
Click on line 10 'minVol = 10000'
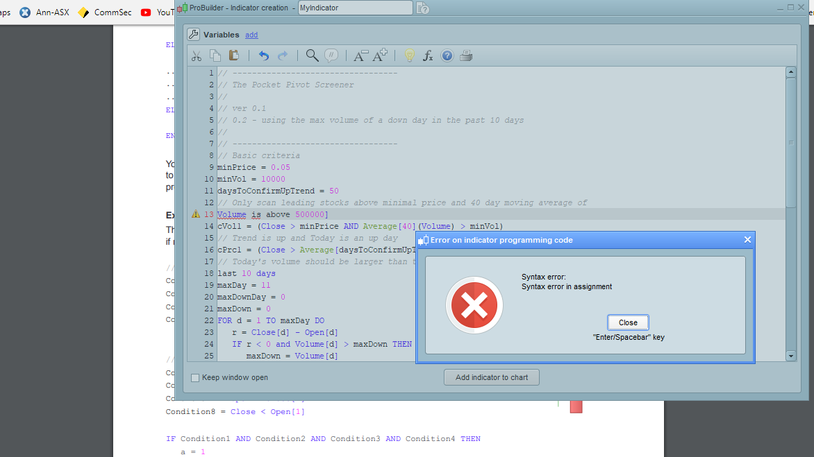[x=251, y=180]
